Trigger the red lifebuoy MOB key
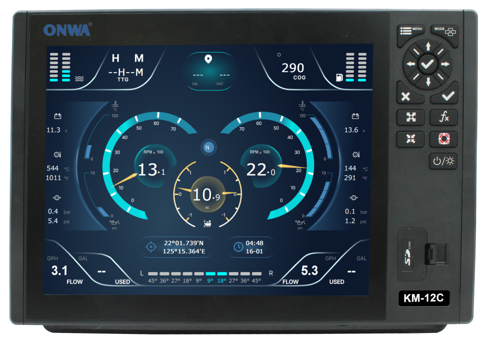Screen dimensions: 487x343 444,139
